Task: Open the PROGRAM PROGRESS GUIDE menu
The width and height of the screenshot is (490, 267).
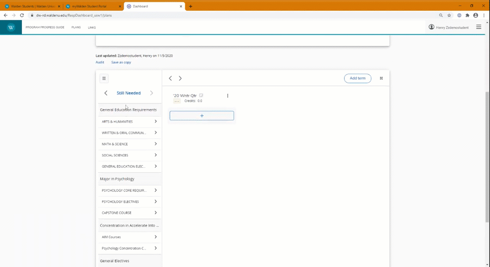Action: [x=45, y=27]
